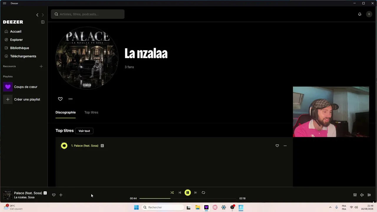Click the playing indicator on Palace track row
Screen dimensions: 377x212
pyautogui.click(x=64, y=146)
